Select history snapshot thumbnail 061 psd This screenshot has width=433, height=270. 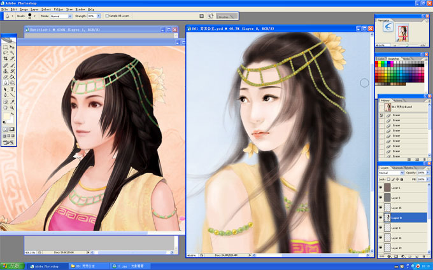point(388,107)
